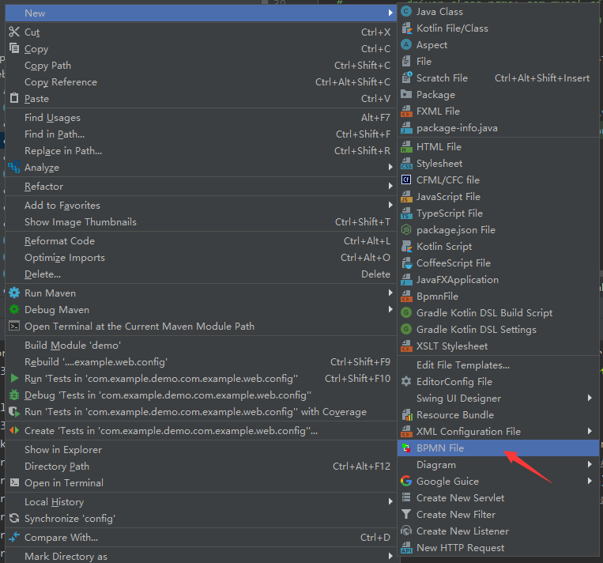Select the File entry in New submenu

pos(499,61)
